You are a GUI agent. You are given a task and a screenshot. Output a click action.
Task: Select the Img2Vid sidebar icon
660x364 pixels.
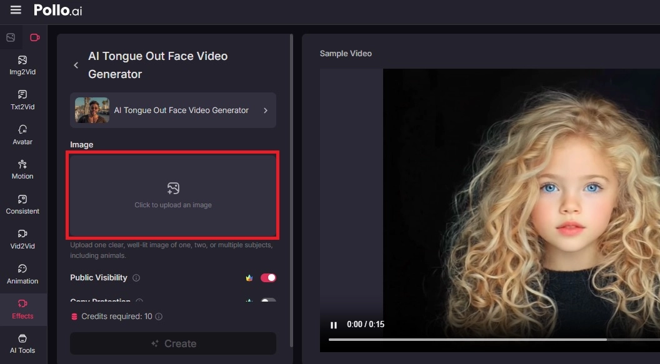(22, 64)
